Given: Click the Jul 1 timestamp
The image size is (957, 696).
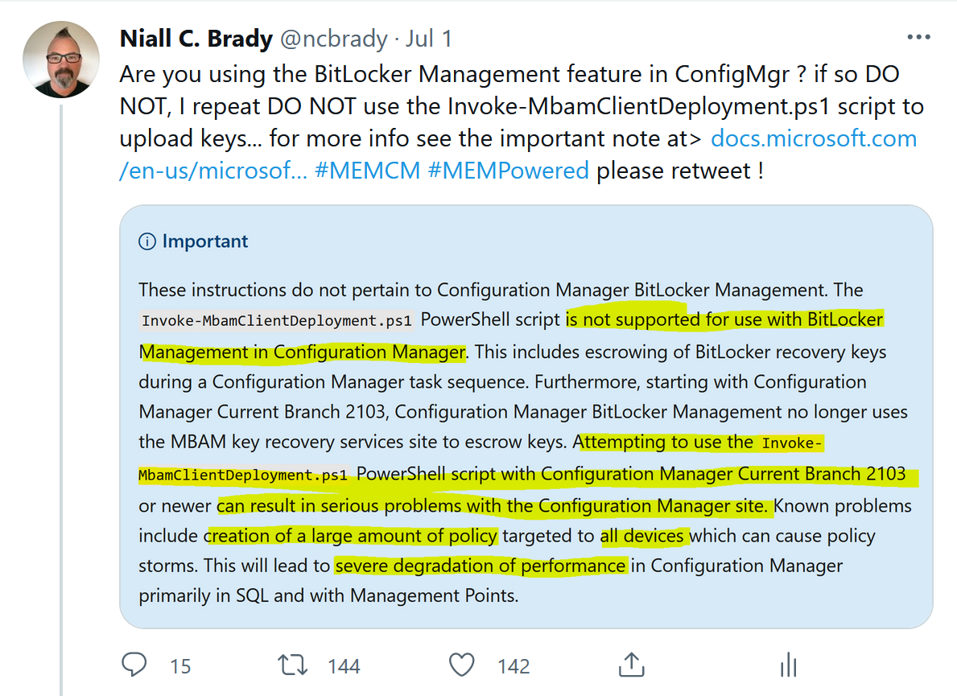Looking at the screenshot, I should (429, 39).
